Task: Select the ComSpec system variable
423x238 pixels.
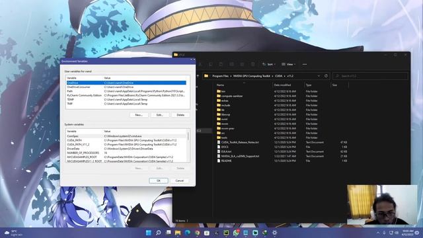Action: (x=126, y=136)
